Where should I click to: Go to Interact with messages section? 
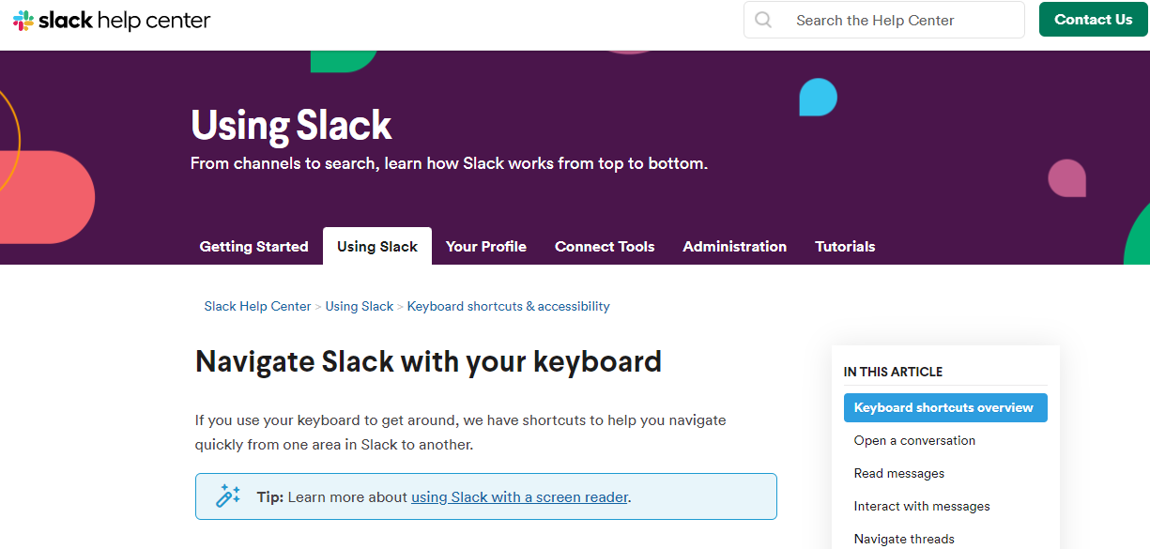pos(922,507)
